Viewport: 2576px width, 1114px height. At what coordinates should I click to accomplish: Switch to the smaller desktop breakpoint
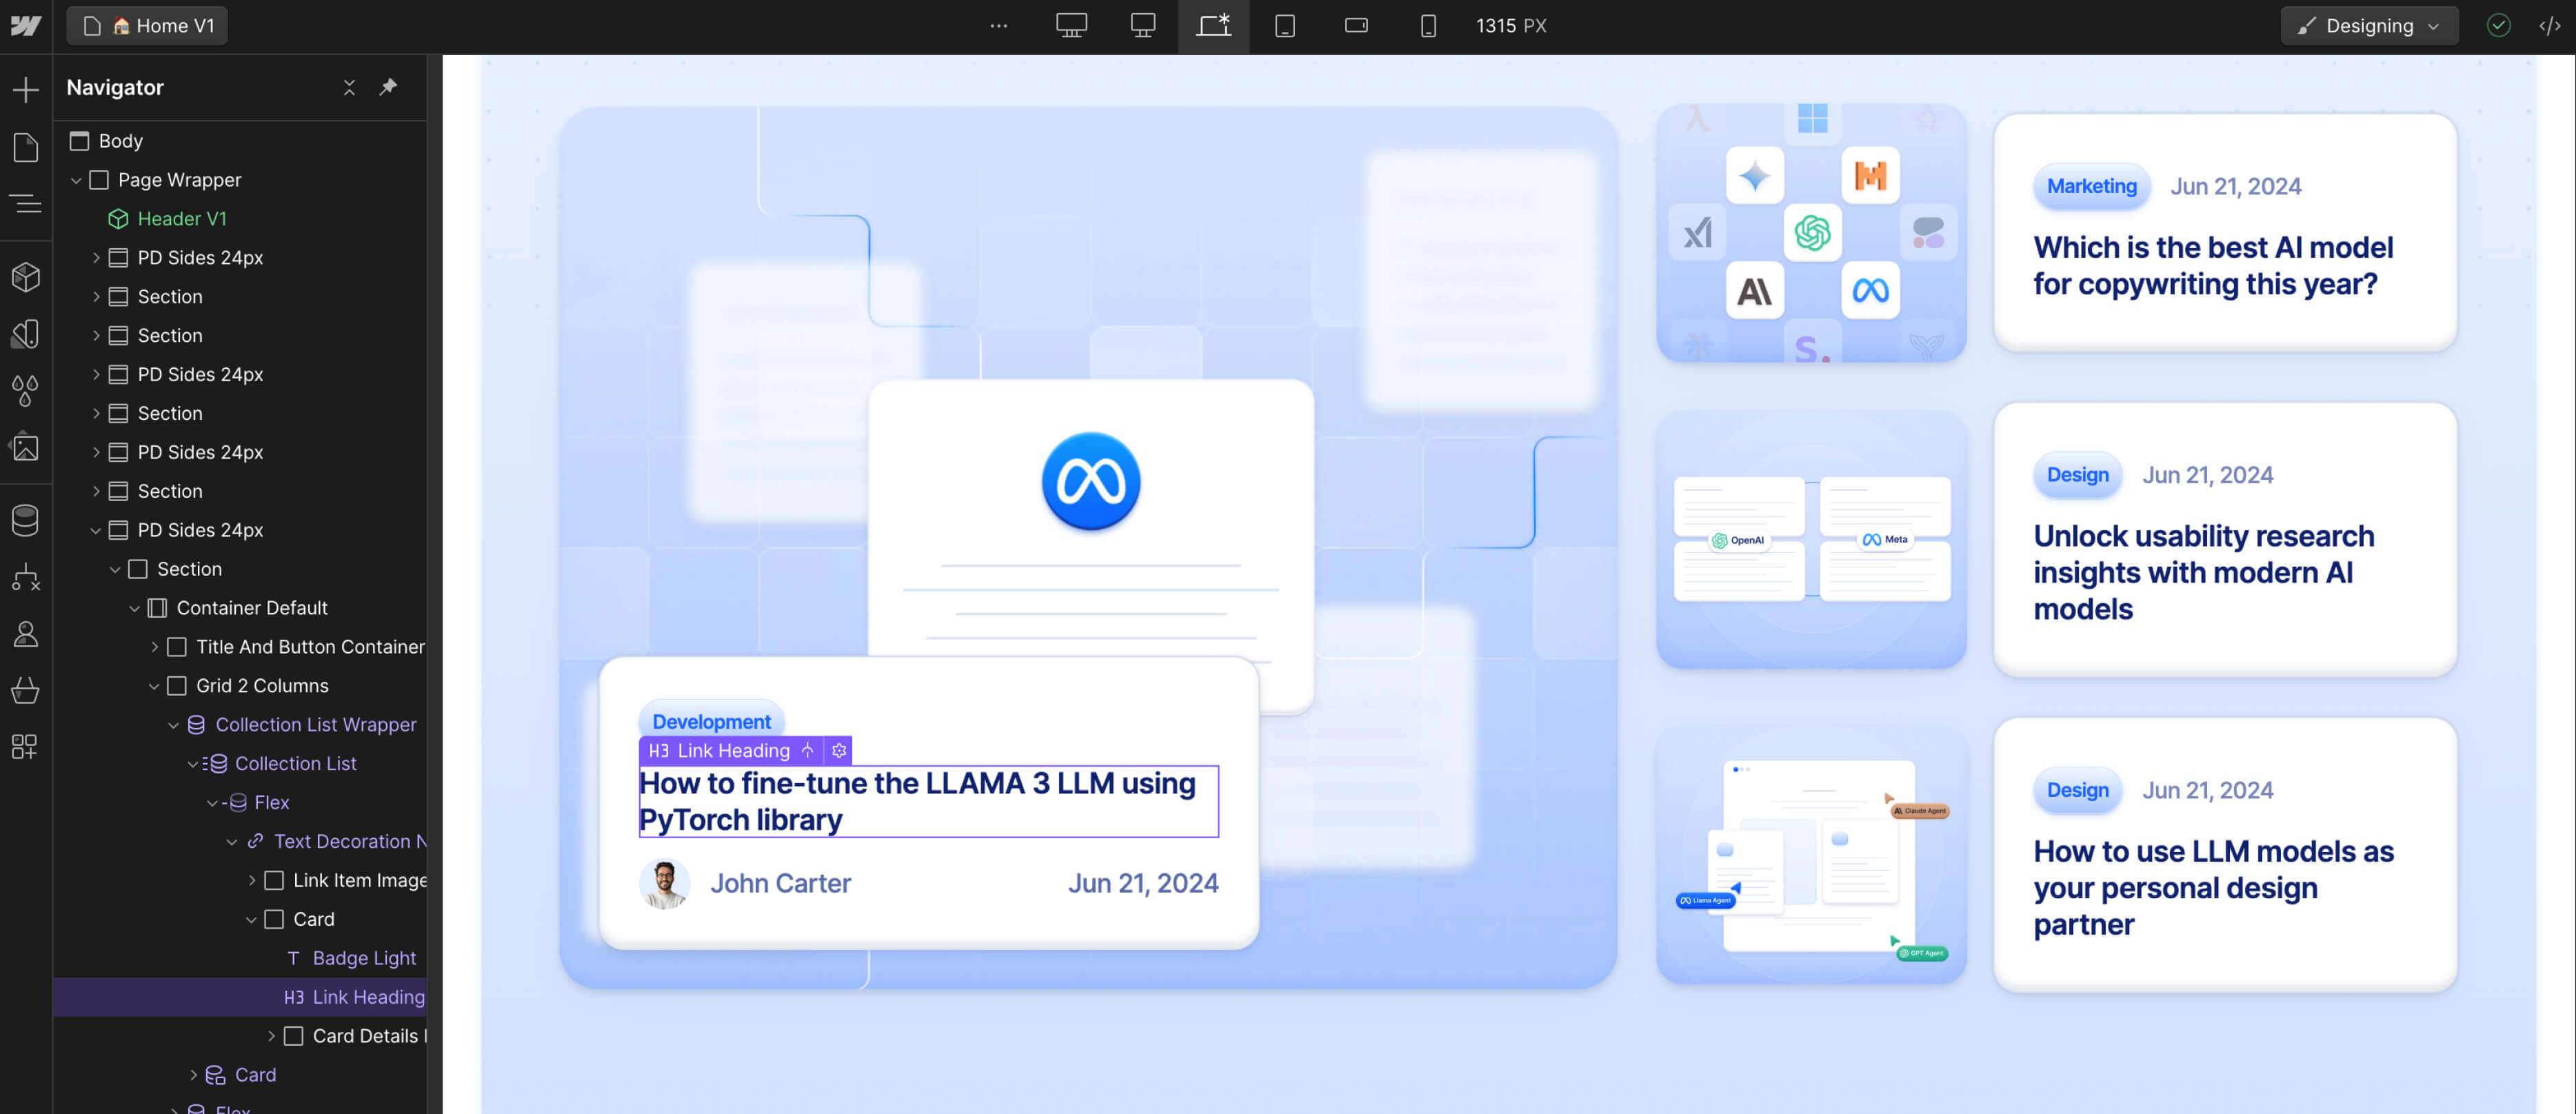[1143, 26]
